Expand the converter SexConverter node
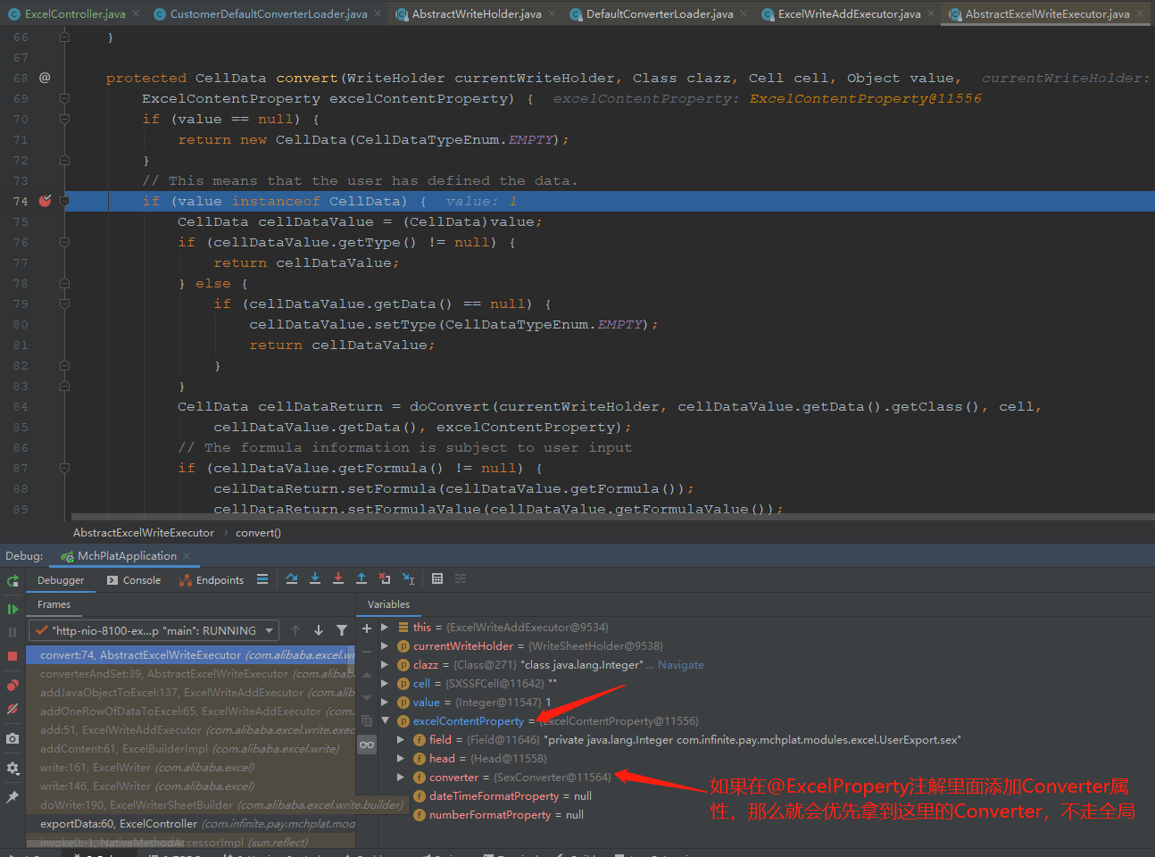This screenshot has height=857, width=1155. (400, 777)
